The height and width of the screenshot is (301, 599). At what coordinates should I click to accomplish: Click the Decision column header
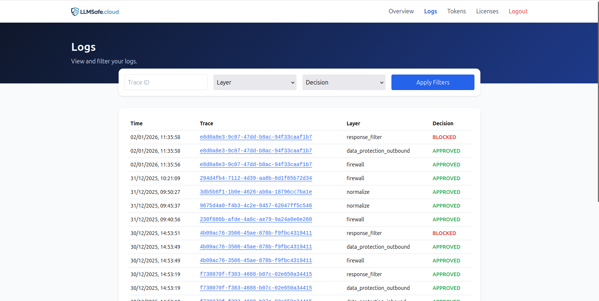[x=443, y=123]
